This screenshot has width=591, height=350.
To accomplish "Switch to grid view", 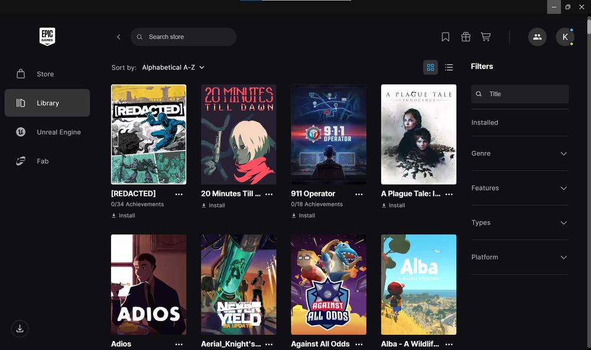I will tap(430, 67).
